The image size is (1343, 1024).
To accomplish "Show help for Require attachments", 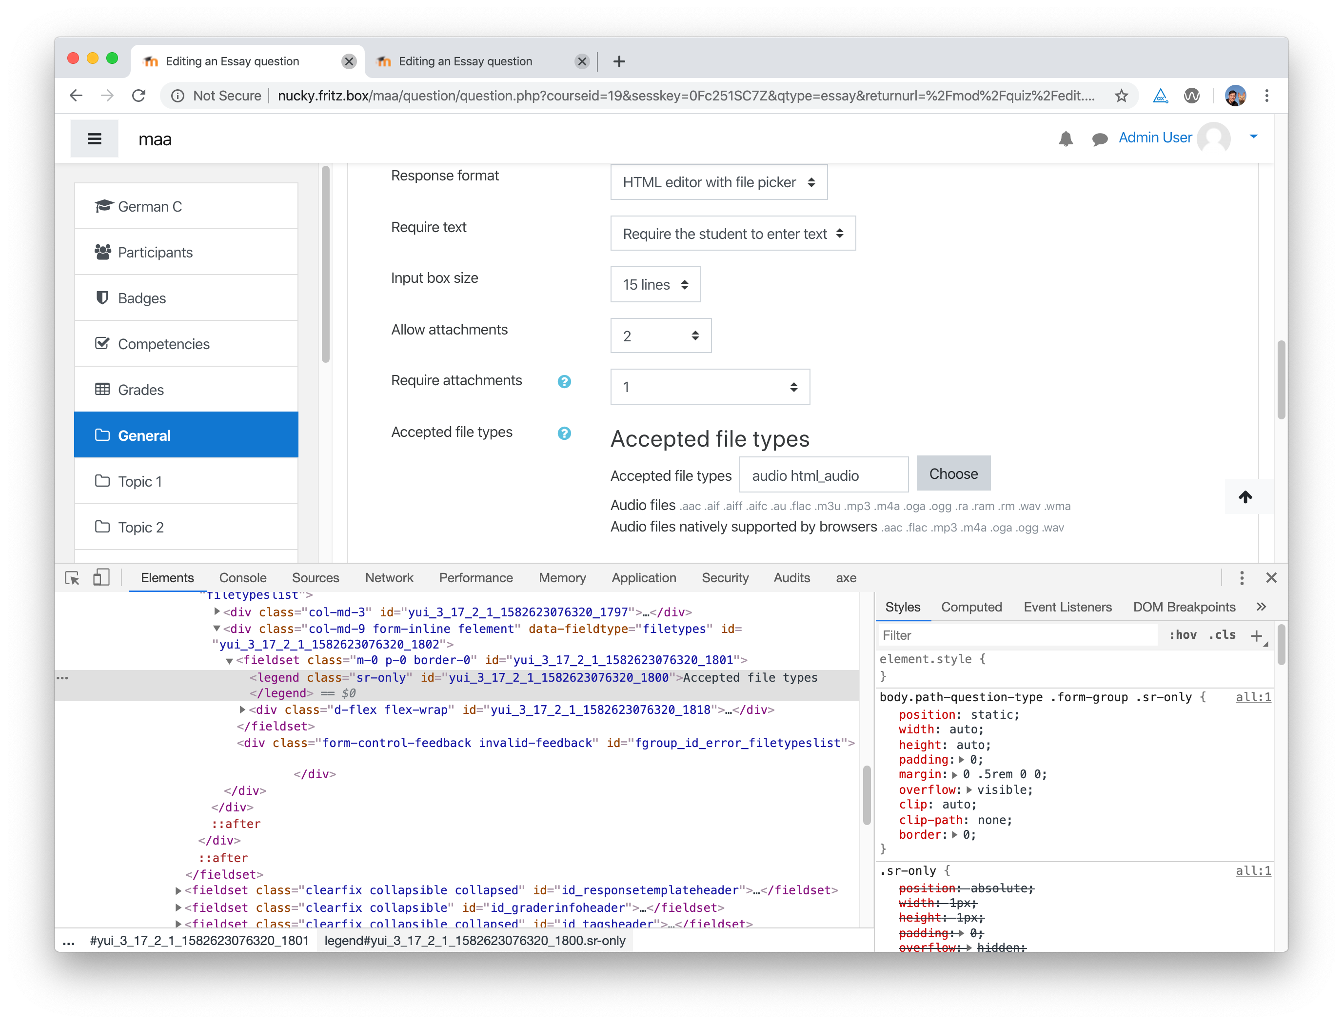I will pos(564,381).
